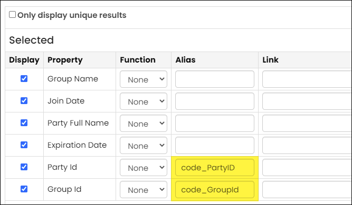This screenshot has width=352, height=205.
Task: Uncheck Display for Party Id row
Action: point(24,167)
